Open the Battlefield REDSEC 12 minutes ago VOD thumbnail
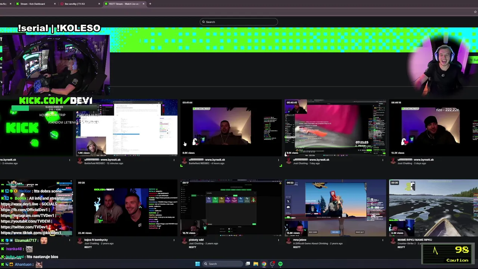Screen dimensions: 478x269 click(127, 127)
